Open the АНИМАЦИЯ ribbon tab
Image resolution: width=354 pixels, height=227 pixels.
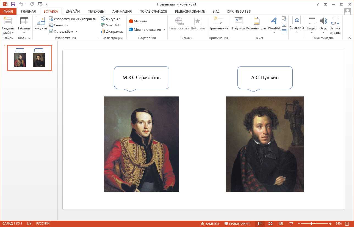[x=122, y=12]
